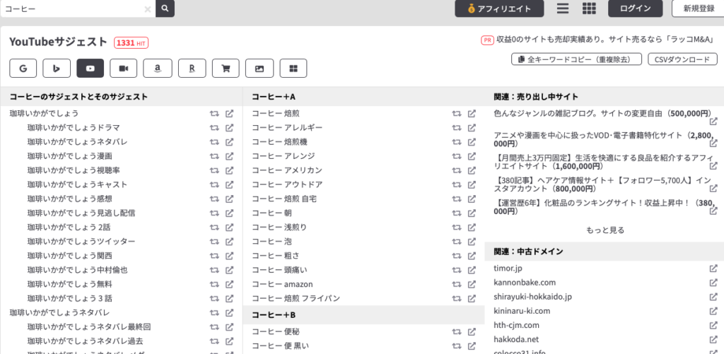
Task: Click keyword 珈琲いかがでしょうツイッター
Action: (81, 242)
